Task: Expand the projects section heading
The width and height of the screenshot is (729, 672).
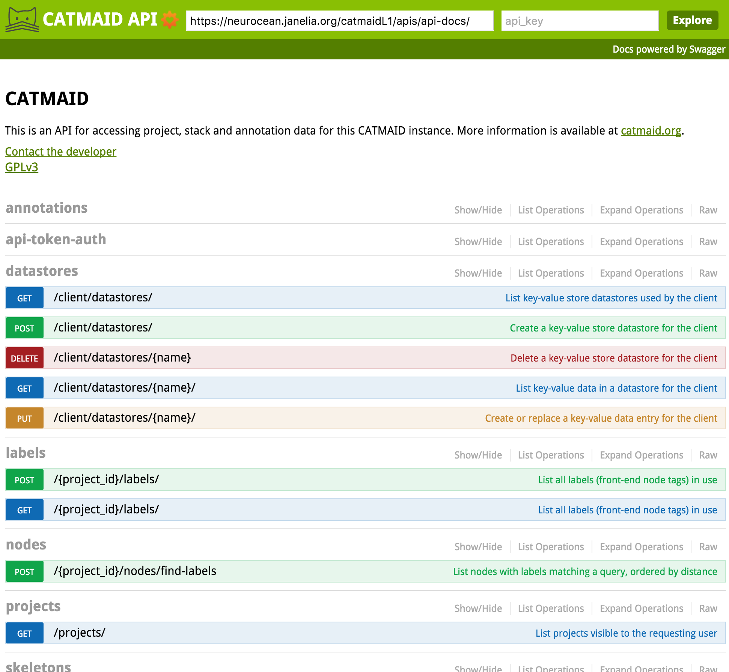Action: [33, 606]
